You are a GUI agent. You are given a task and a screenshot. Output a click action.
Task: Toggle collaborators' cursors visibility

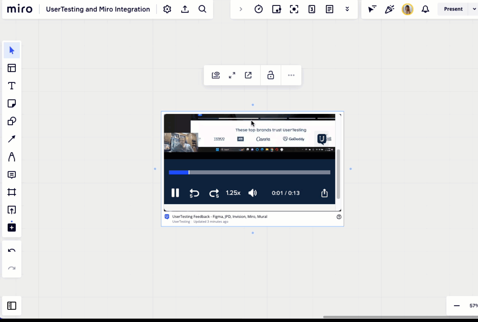372,9
